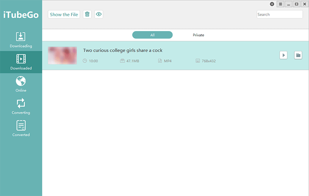Focus the Search field
Screen dimensions: 309x196
280,14
